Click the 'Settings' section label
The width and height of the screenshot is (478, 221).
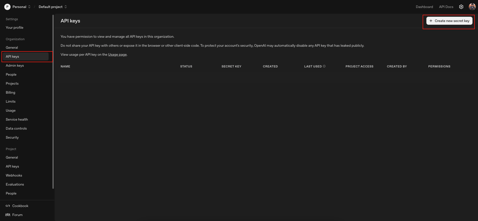pyautogui.click(x=12, y=19)
